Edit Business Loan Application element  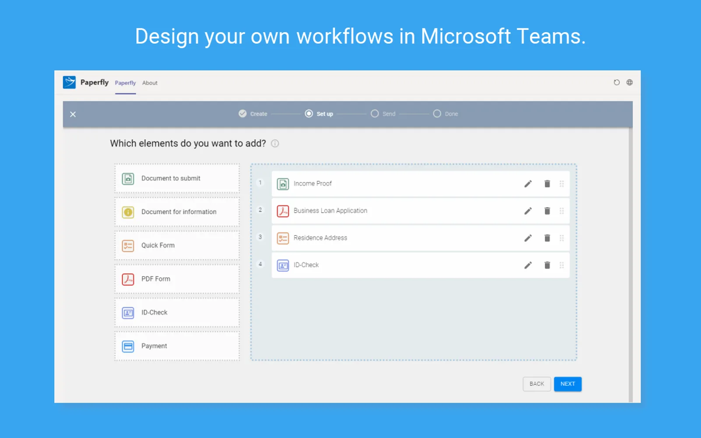(x=528, y=211)
